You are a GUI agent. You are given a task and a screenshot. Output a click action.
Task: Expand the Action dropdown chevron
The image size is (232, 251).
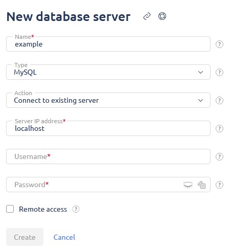pos(200,100)
